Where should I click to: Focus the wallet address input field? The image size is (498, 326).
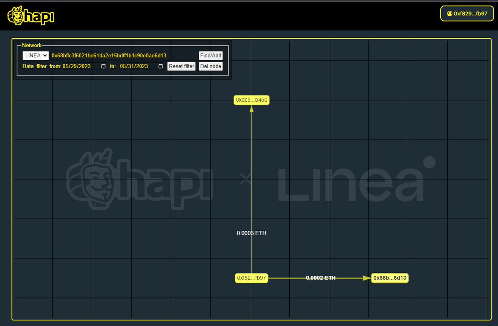pyautogui.click(x=124, y=56)
